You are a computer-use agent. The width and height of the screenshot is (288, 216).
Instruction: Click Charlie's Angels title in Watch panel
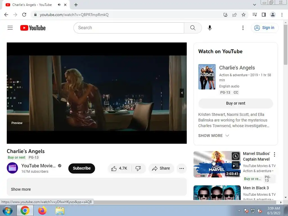pos(237,68)
